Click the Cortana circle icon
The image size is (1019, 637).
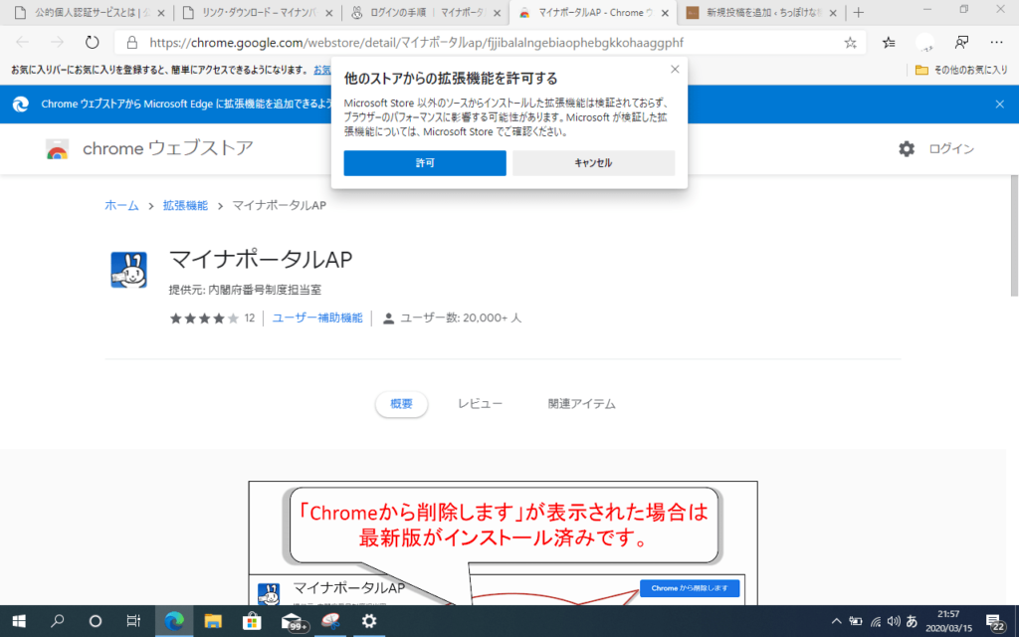tap(95, 621)
